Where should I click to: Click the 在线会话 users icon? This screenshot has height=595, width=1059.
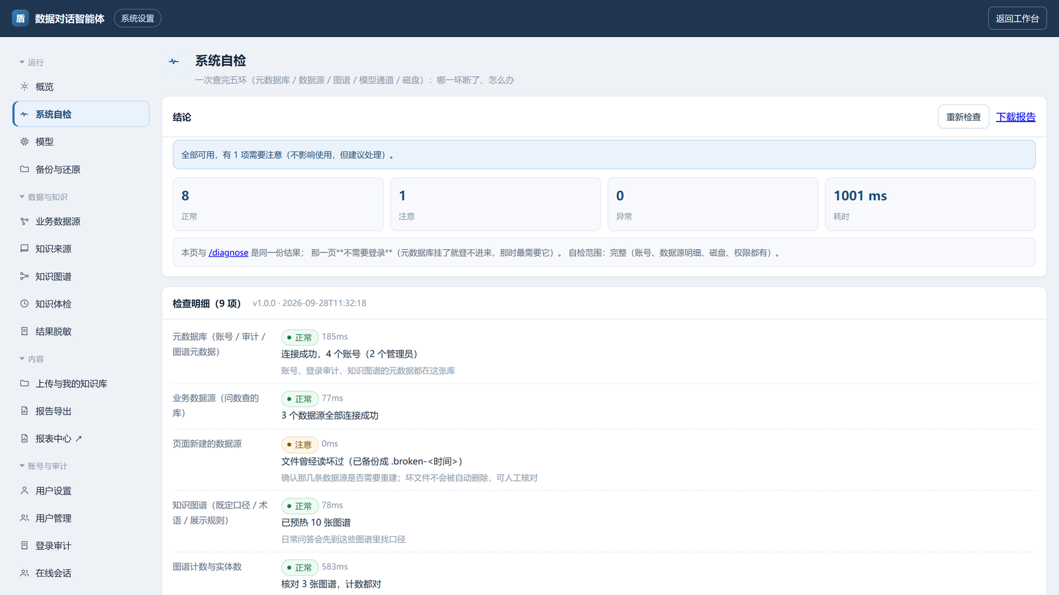pos(24,573)
